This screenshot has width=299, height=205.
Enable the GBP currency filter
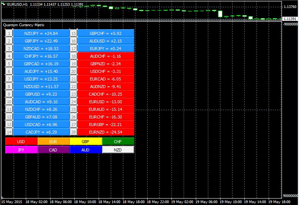[86, 142]
